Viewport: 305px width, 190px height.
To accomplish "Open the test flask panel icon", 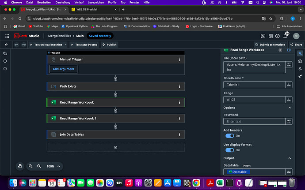I will coord(300,69).
